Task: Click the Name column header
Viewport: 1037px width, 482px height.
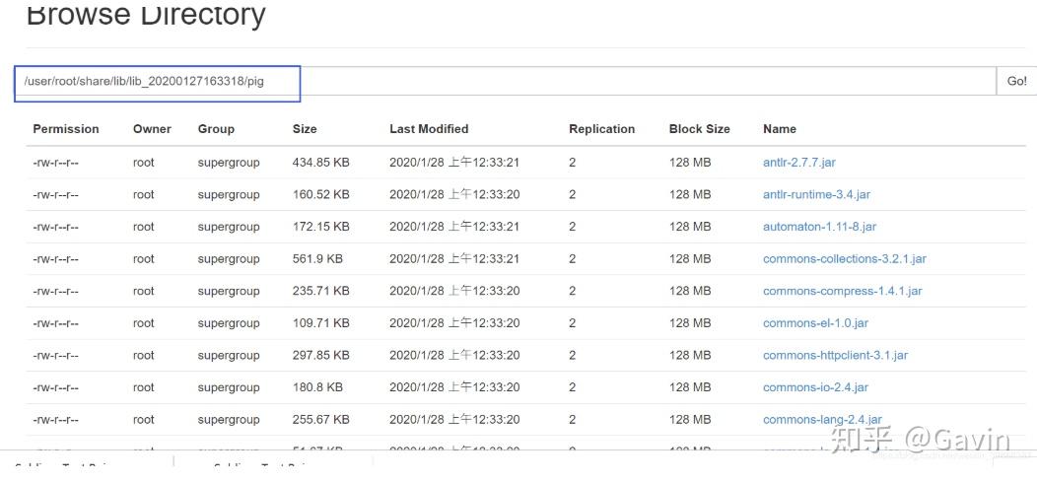Action: click(x=779, y=129)
